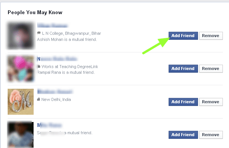Add the New Delhi person as friend

click(x=183, y=102)
